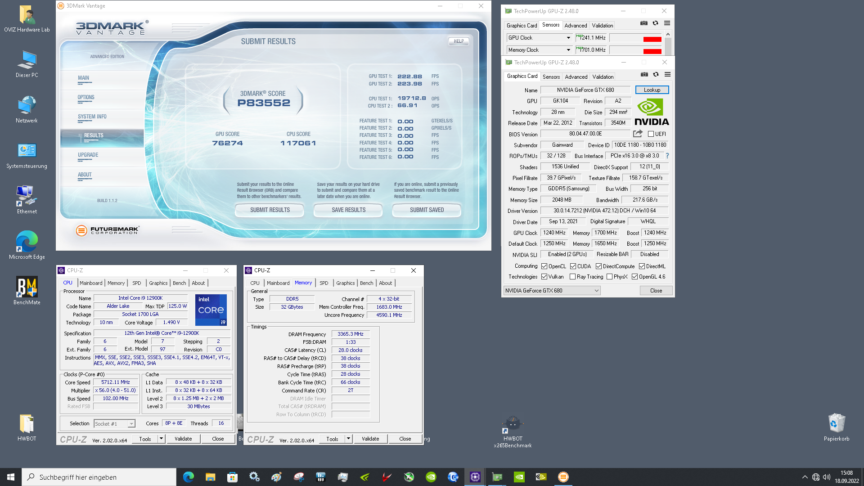Screen dimensions: 864x486
Task: Click Microsoft Store taskbar icon
Action: point(232,477)
